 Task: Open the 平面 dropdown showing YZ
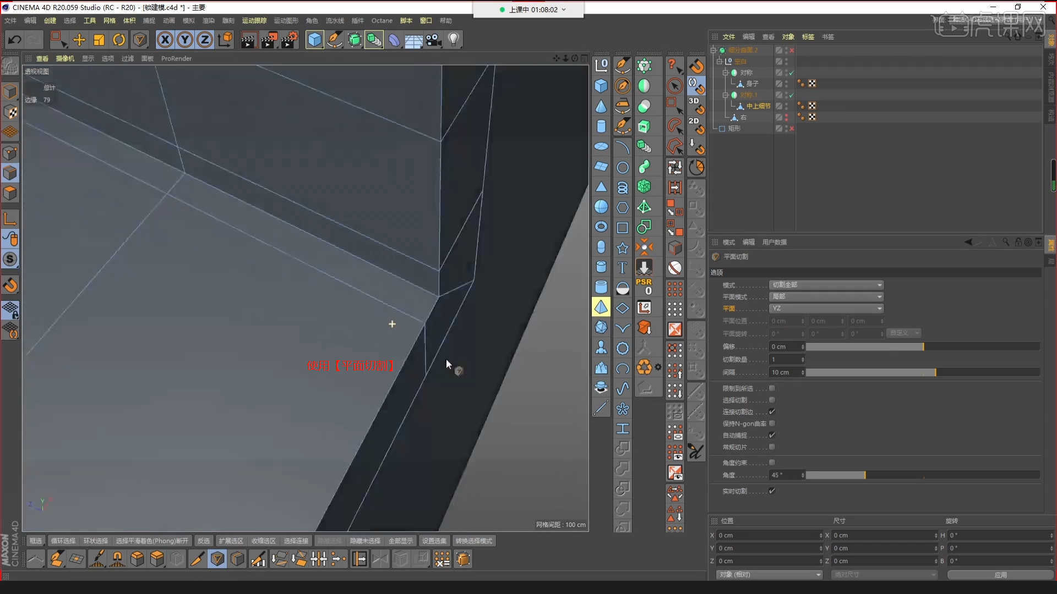pos(826,309)
